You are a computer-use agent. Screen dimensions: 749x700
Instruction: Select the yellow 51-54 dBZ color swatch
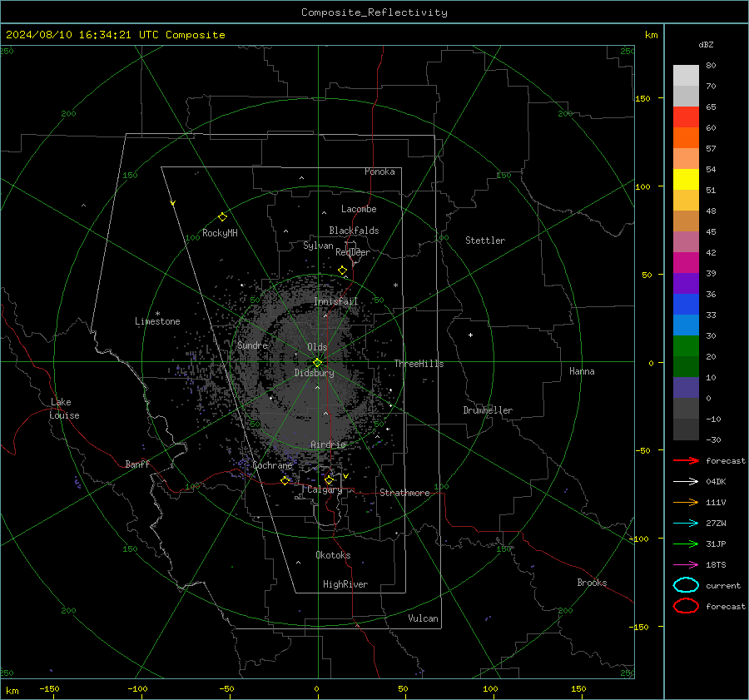coord(686,179)
